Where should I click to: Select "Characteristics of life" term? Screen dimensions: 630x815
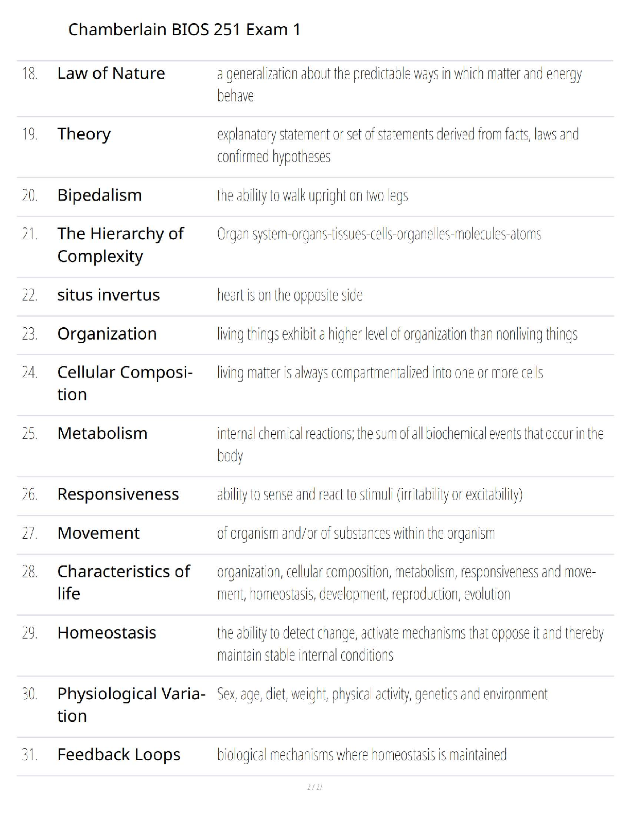coord(124,582)
